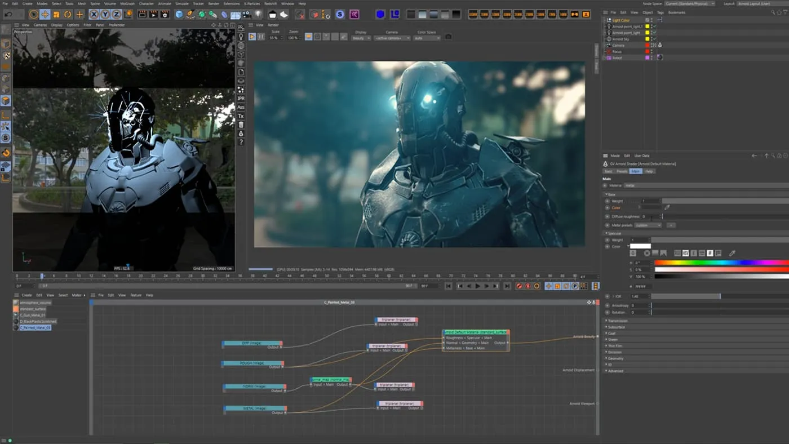This screenshot has height=444, width=789.
Task: Select C_Painted_Metal_03 material in list
Action: (x=36, y=327)
